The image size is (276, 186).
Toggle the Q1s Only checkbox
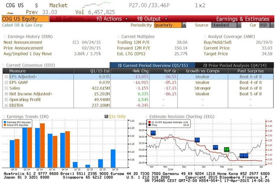click(107, 116)
